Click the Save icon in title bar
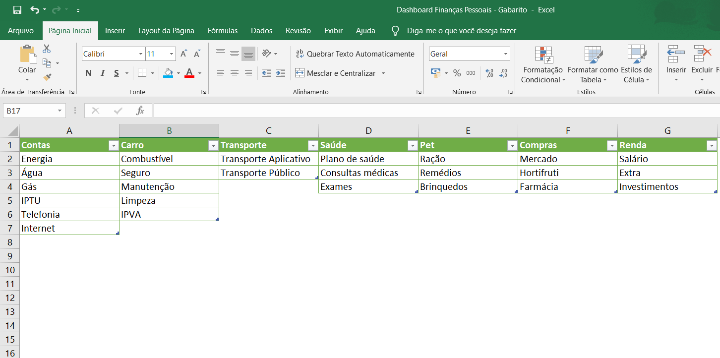Image resolution: width=720 pixels, height=358 pixels. click(17, 10)
